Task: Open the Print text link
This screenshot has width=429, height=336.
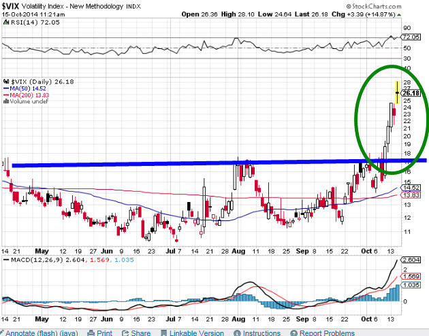Action: click(x=104, y=333)
